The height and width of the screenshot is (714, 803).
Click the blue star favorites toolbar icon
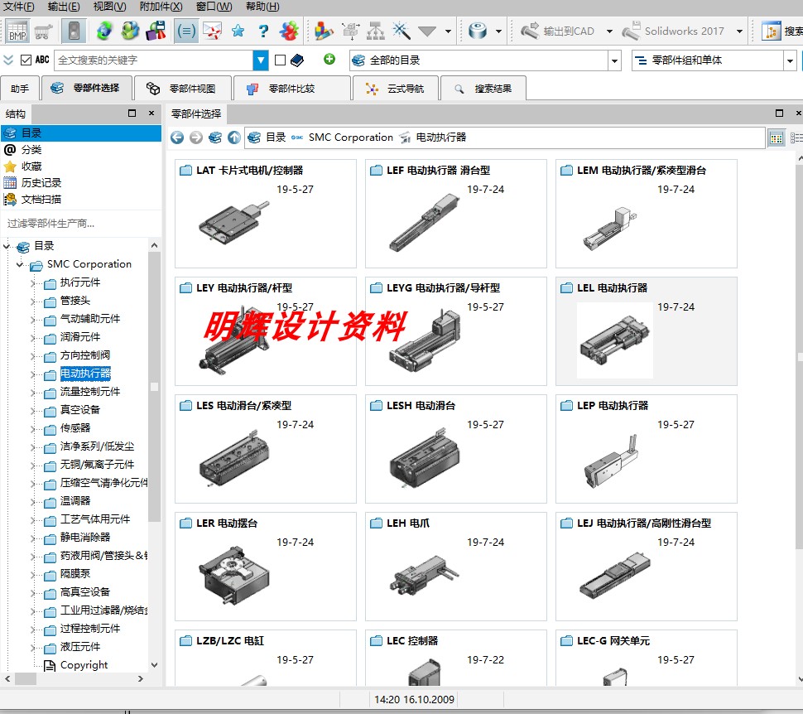coord(238,31)
